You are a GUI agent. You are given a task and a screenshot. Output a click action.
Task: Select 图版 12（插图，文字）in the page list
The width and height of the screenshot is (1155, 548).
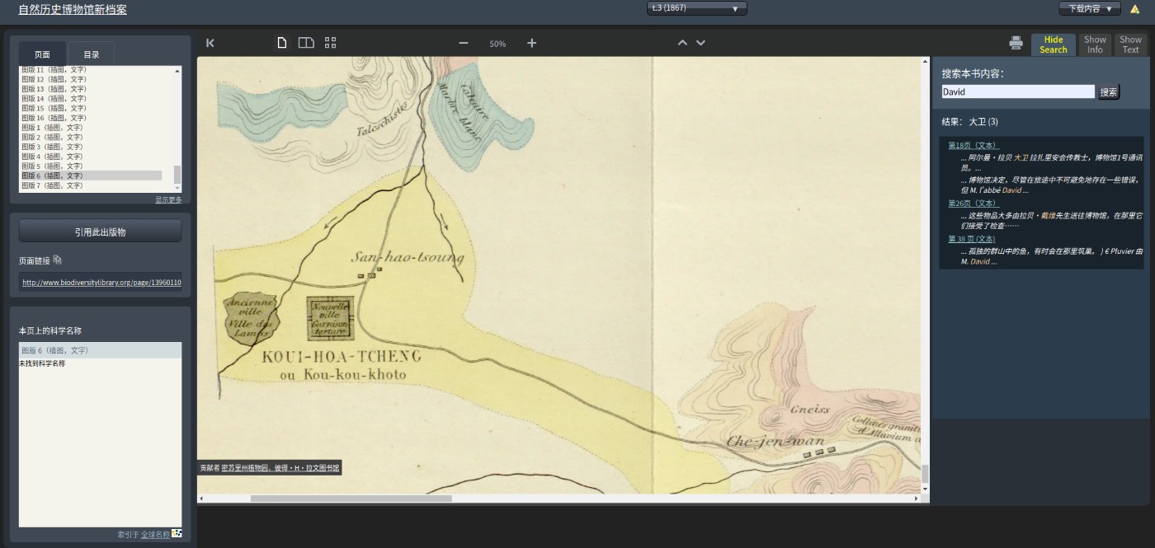pyautogui.click(x=91, y=79)
